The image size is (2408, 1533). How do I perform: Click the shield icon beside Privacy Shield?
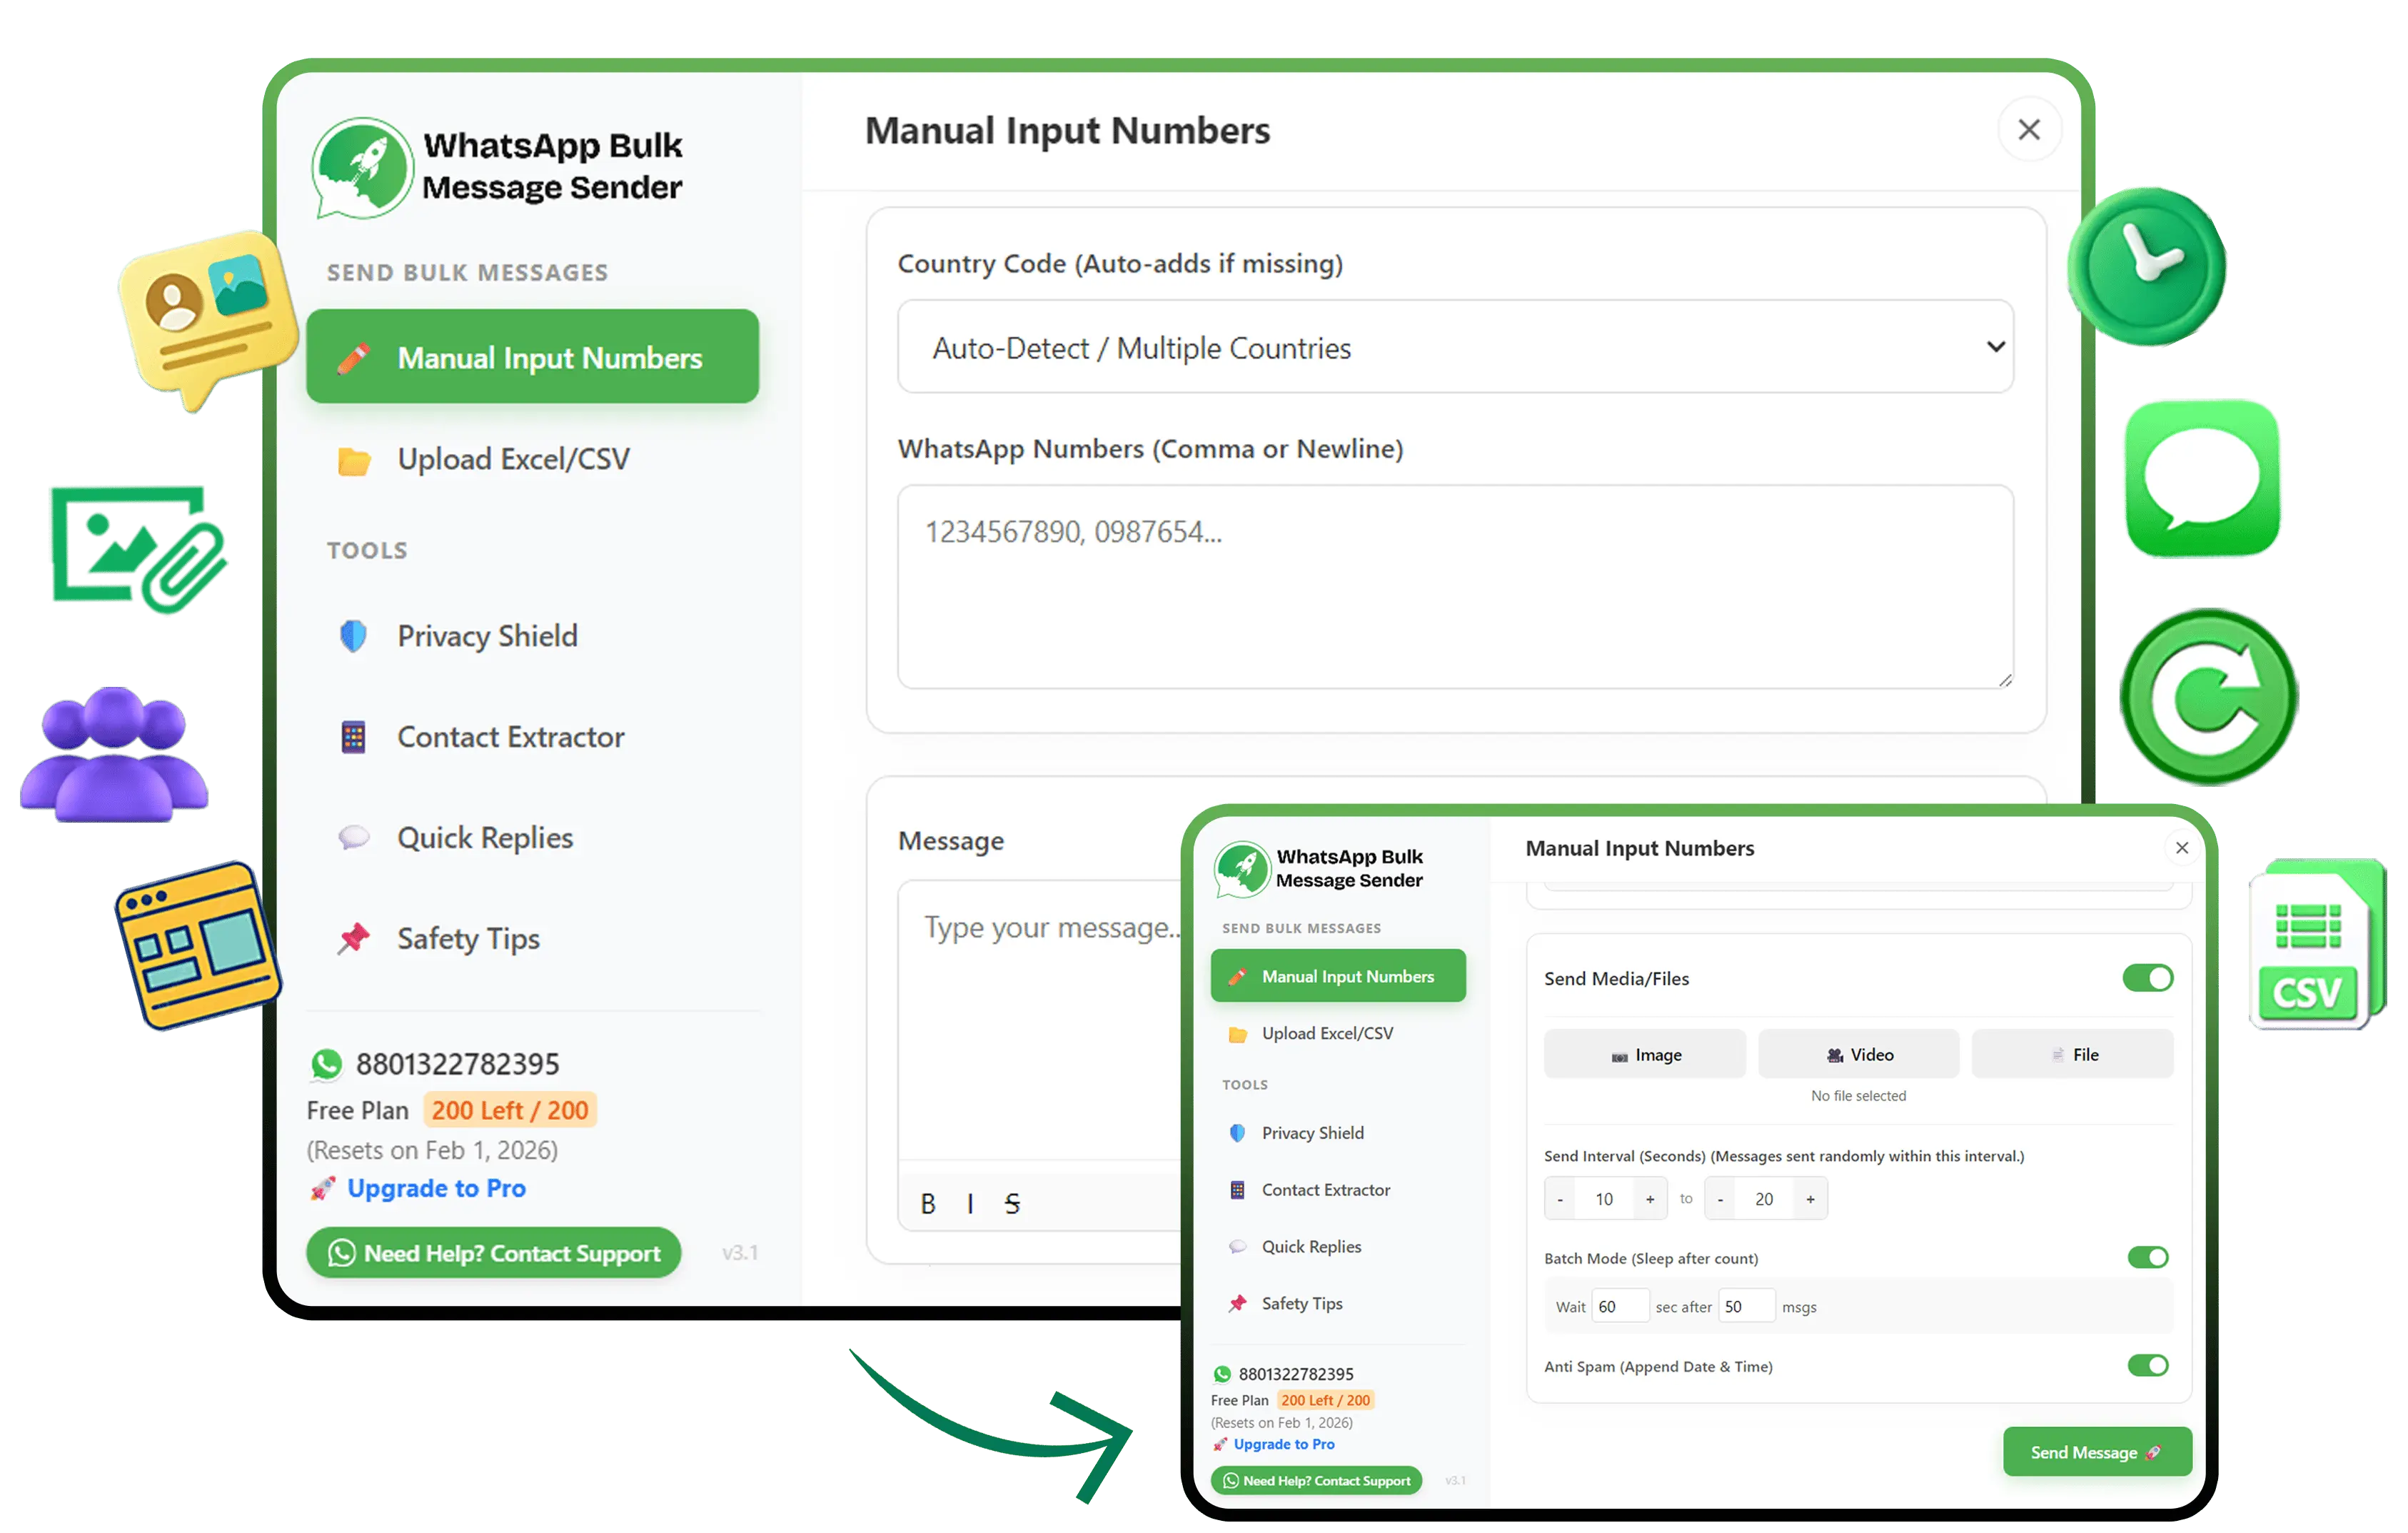[353, 636]
